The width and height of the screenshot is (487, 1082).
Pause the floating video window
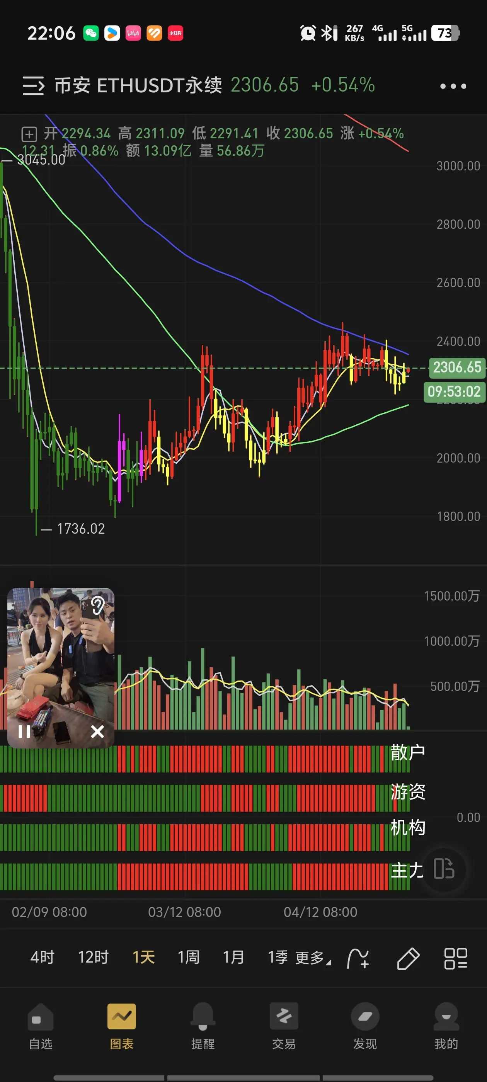coord(24,732)
